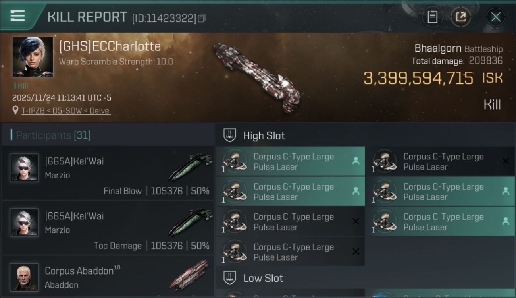Share the kill report externally
This screenshot has height=298, width=516.
[x=461, y=17]
